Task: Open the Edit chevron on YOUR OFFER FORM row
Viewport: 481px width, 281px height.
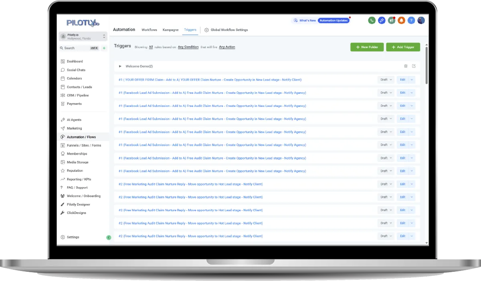Action: 412,79
